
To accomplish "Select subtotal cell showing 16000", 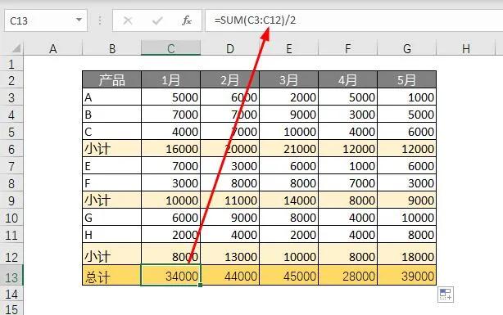I will pos(170,148).
